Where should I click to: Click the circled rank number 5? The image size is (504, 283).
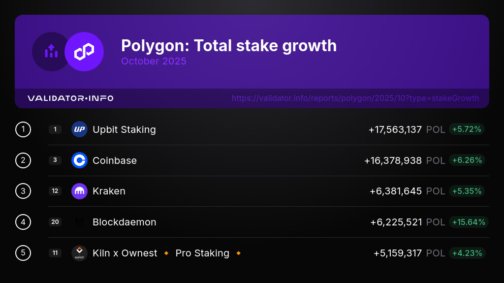point(23,253)
